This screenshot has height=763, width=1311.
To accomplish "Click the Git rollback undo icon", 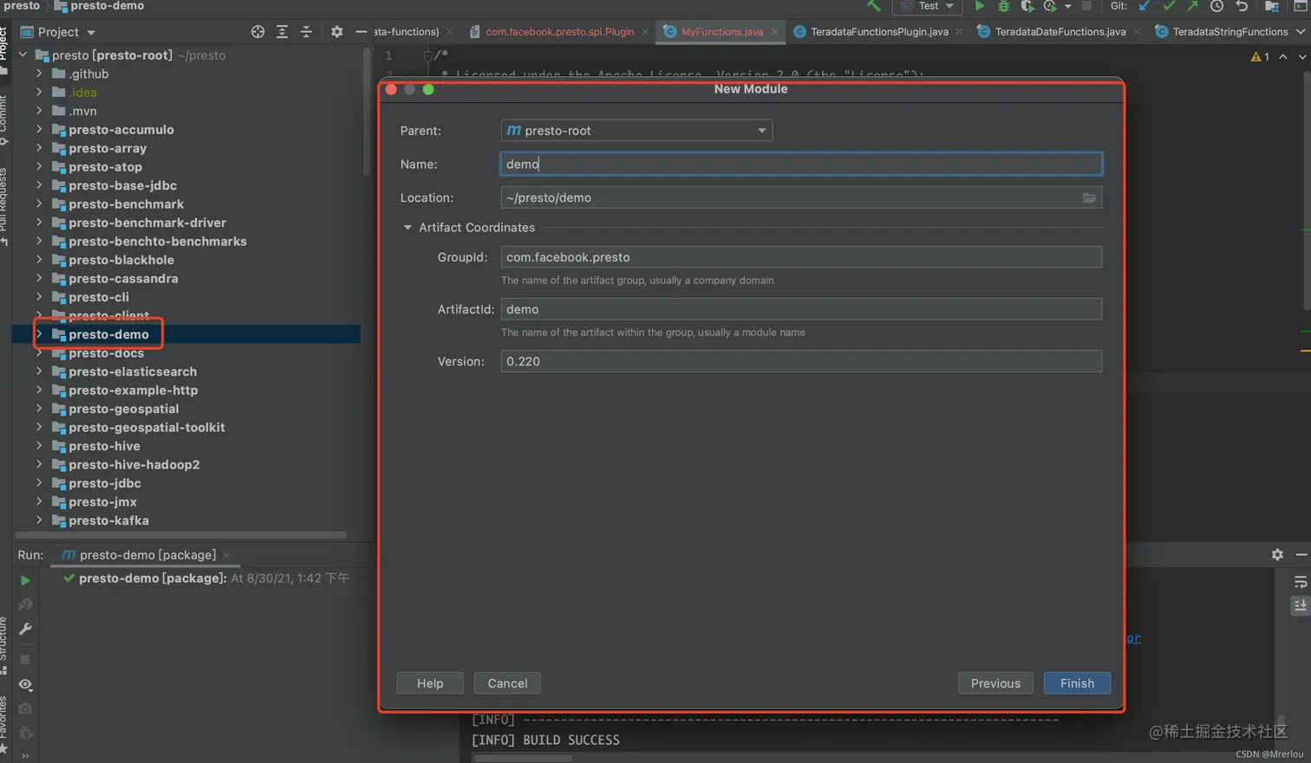I will 1242,6.
